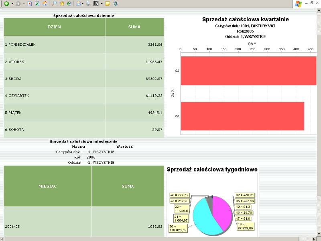Open the Messenger toolbar icon
The image size is (321, 241).
115,3
